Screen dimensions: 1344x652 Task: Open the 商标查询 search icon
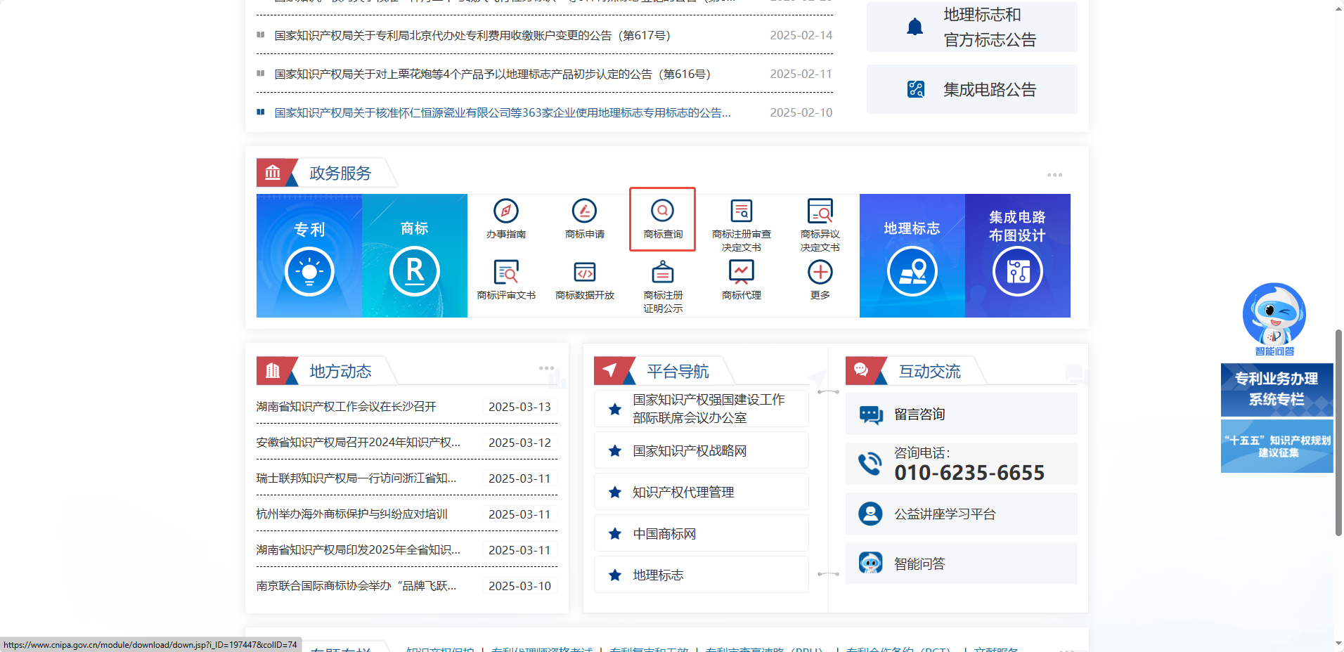click(662, 211)
